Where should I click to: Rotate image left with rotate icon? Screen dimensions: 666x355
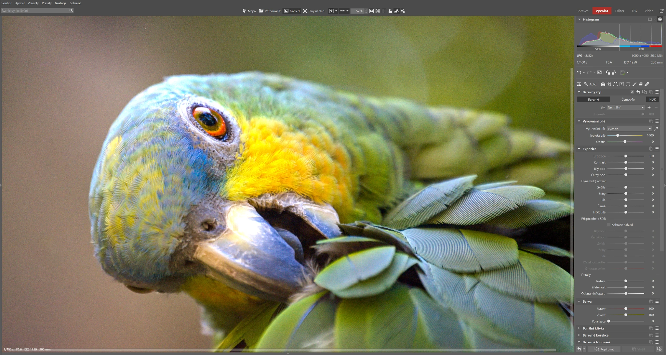608,72
